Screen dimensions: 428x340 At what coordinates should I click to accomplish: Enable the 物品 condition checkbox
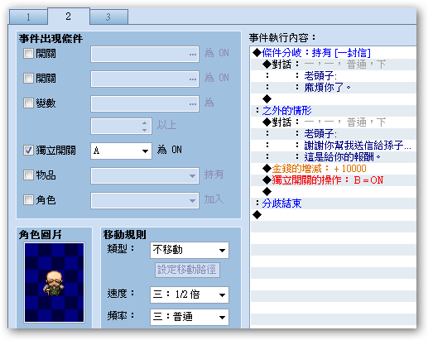point(28,175)
